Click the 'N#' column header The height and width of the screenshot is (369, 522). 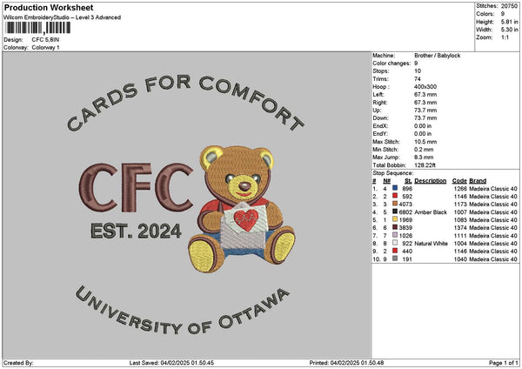point(386,181)
